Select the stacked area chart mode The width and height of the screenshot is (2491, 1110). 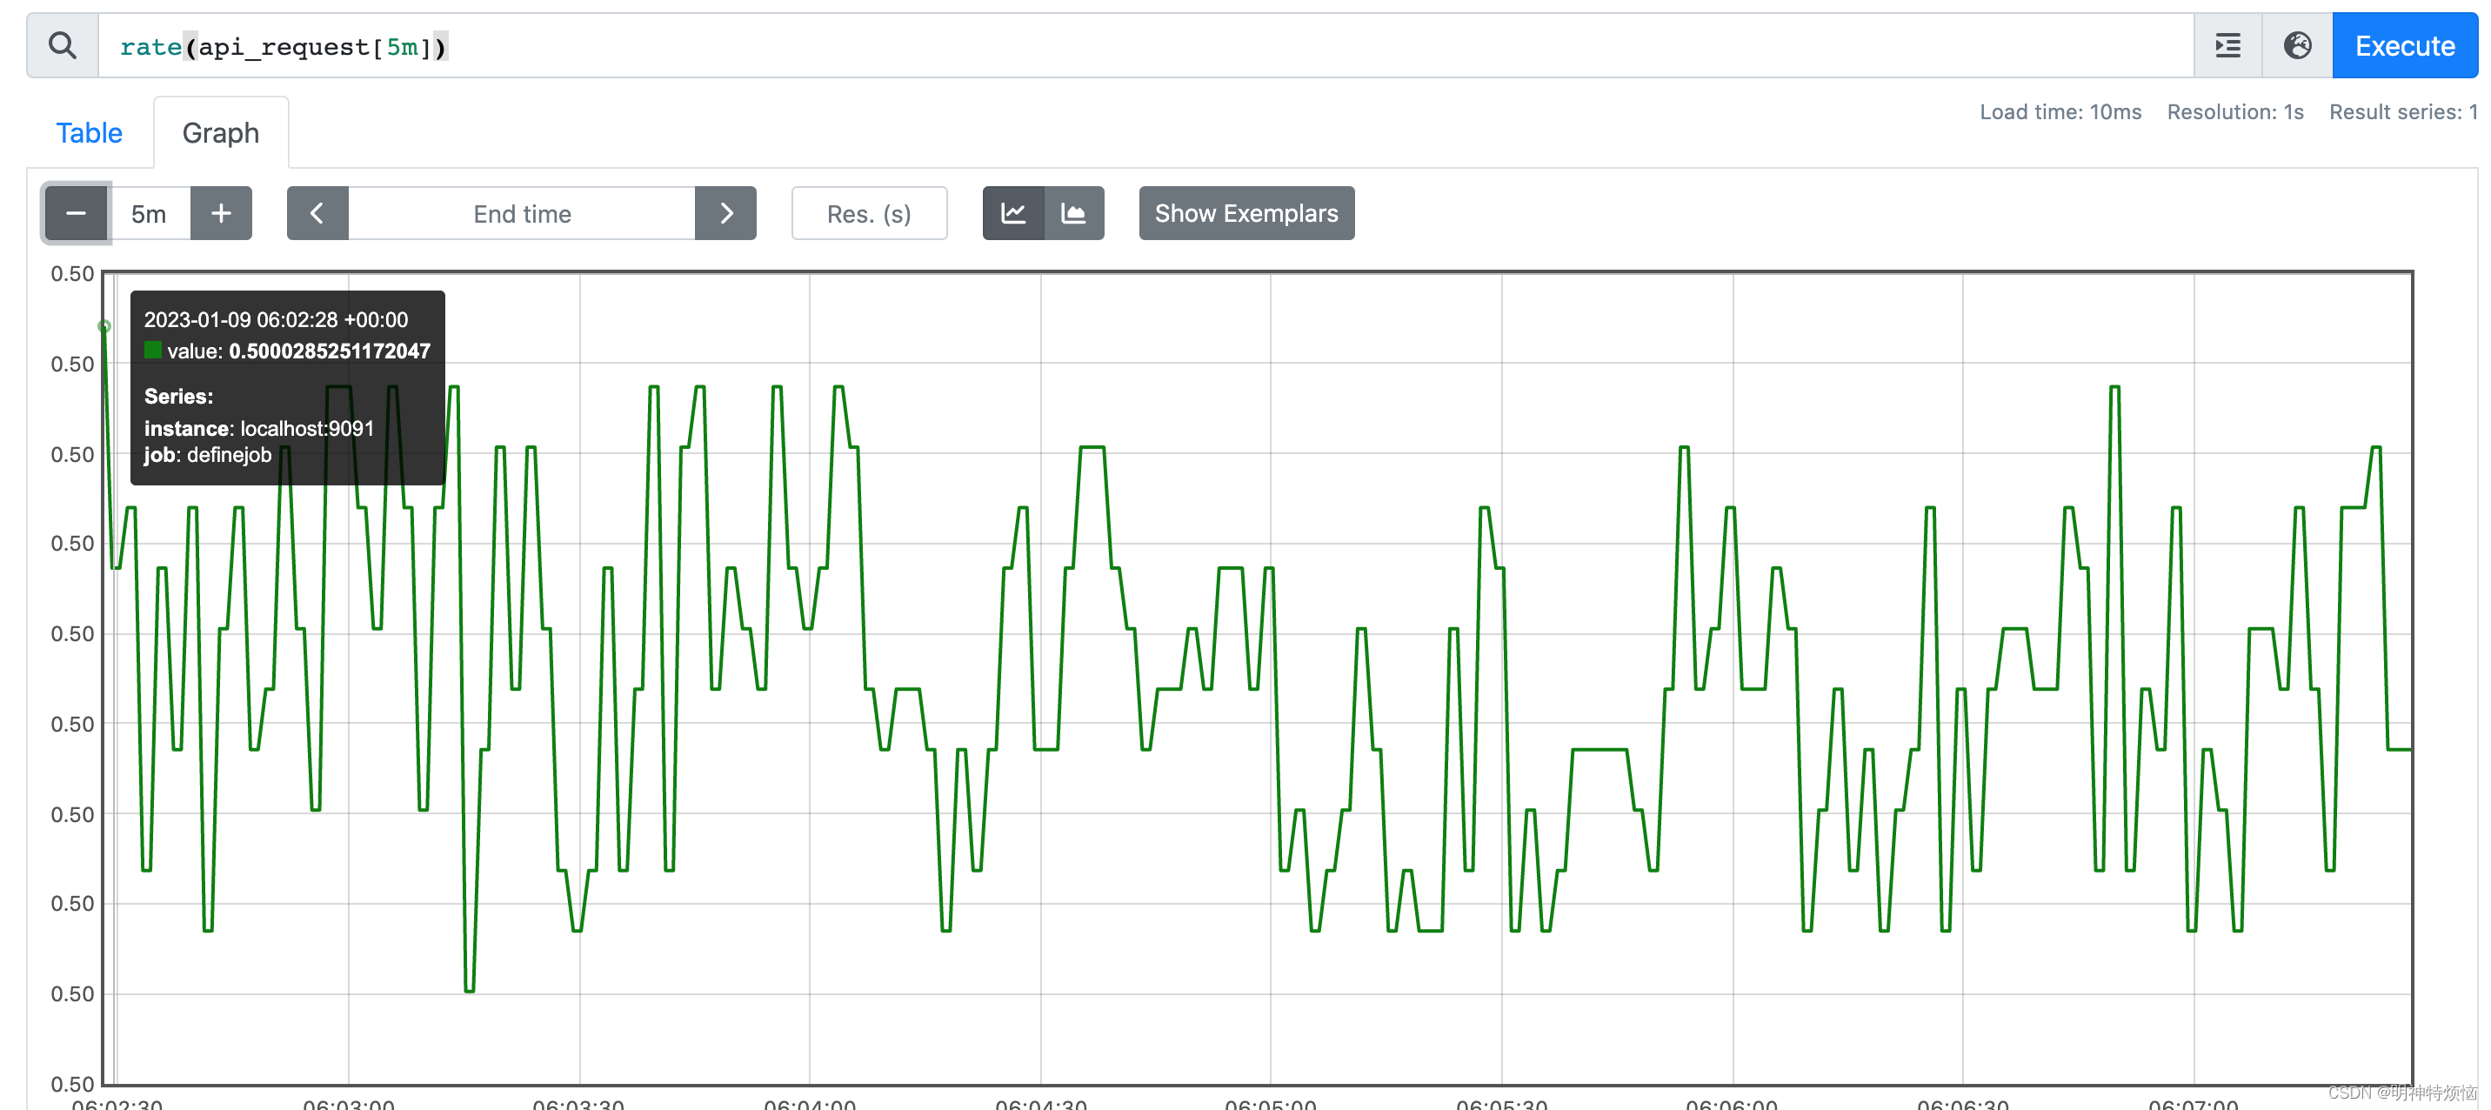[1074, 213]
